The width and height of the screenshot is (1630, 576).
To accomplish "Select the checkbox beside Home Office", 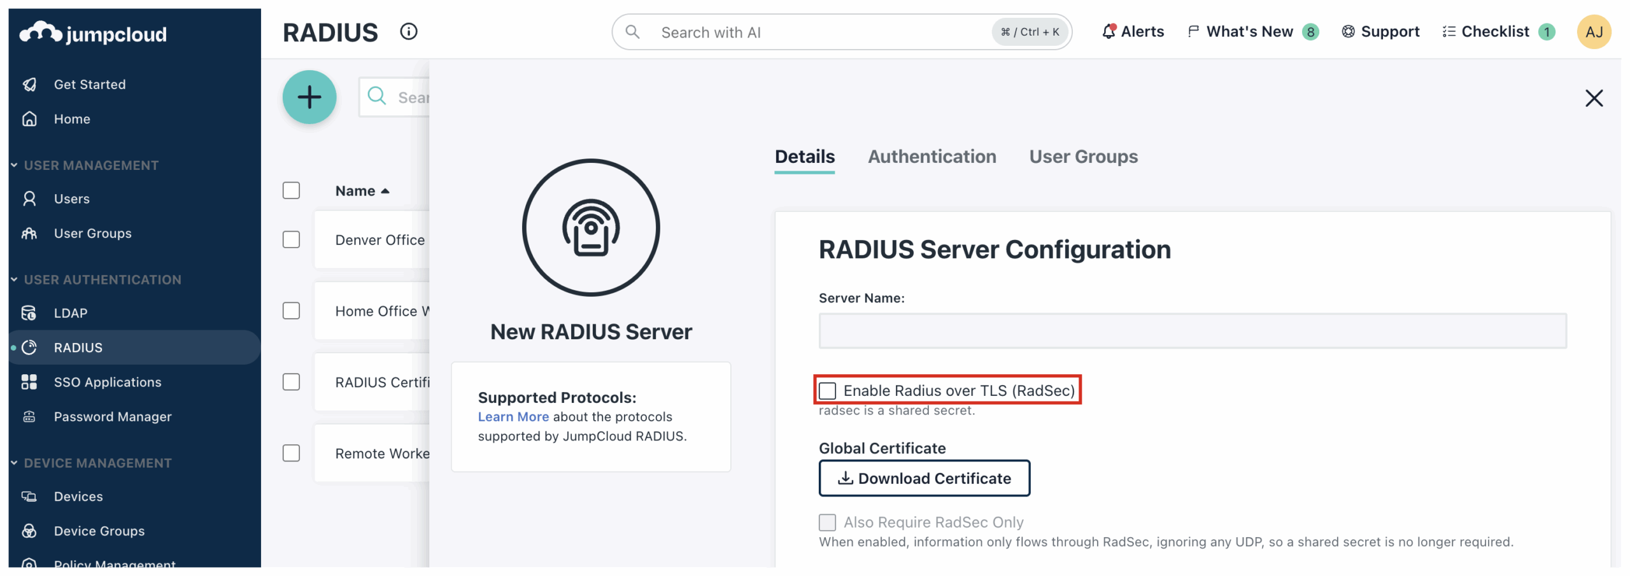I will 291,311.
